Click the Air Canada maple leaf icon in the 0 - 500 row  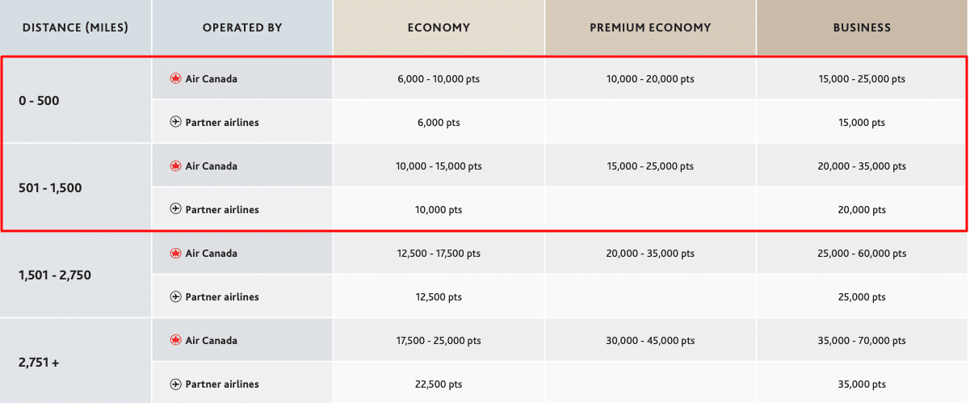click(x=175, y=79)
